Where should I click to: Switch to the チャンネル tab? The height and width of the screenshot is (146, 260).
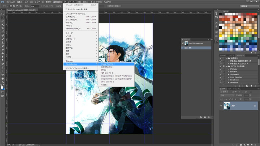point(237,89)
